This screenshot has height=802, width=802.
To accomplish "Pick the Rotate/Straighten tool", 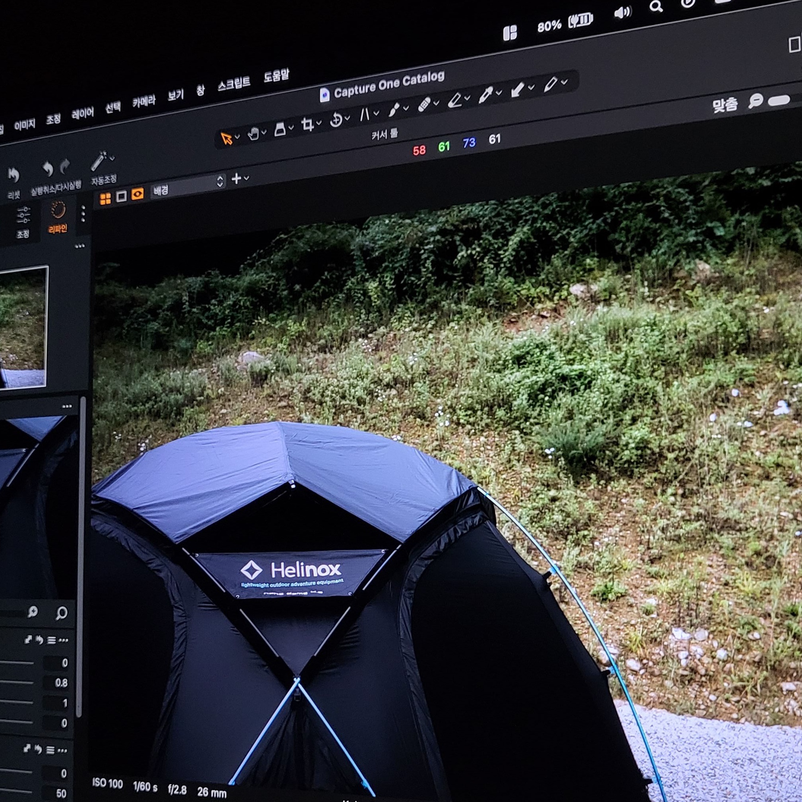I will coord(336,120).
